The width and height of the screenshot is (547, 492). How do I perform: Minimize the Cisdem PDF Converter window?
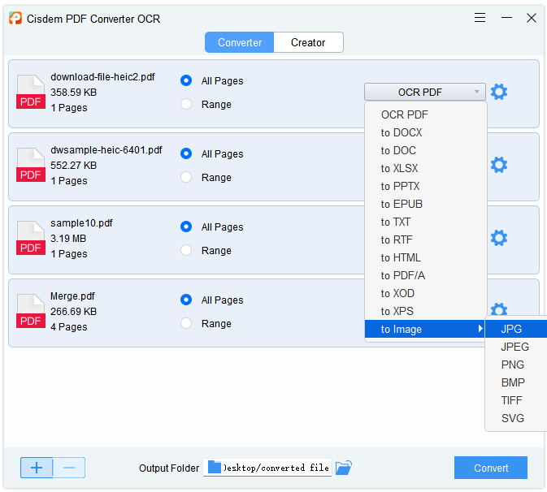coord(506,18)
